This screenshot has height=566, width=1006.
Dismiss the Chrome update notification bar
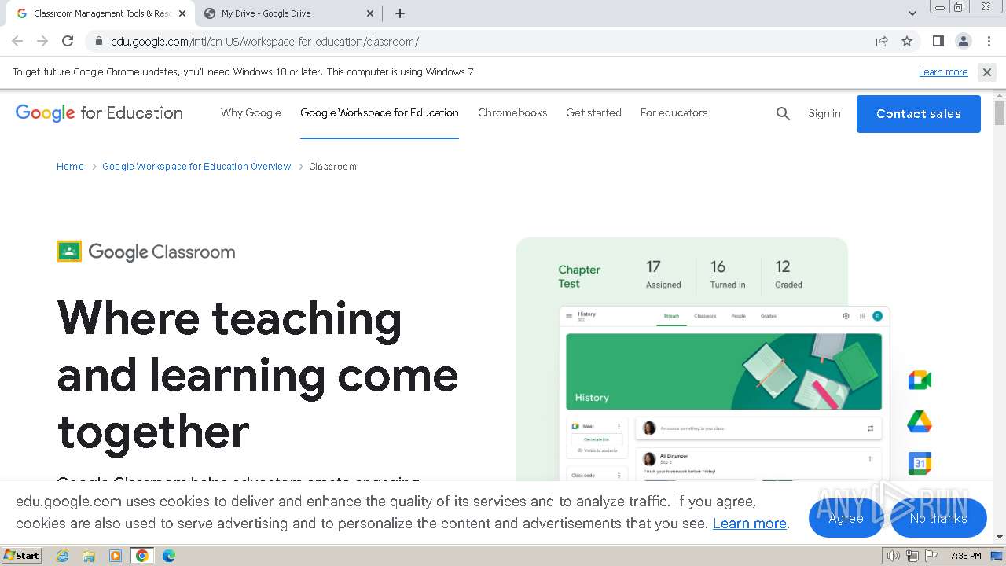987,72
